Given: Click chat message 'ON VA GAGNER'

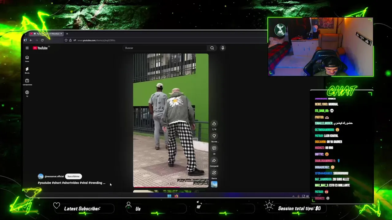Looking at the screenshot, I should pyautogui.click(x=334, y=142).
